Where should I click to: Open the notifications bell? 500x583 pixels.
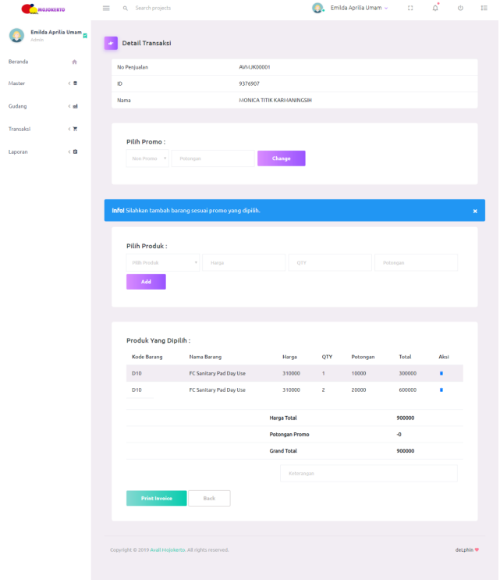(x=435, y=8)
